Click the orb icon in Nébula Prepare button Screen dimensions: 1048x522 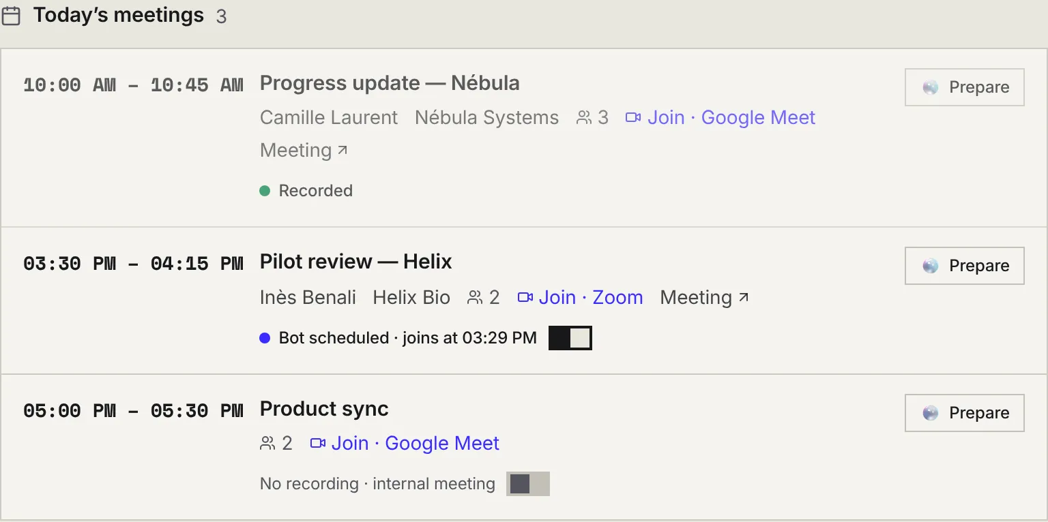click(x=931, y=87)
